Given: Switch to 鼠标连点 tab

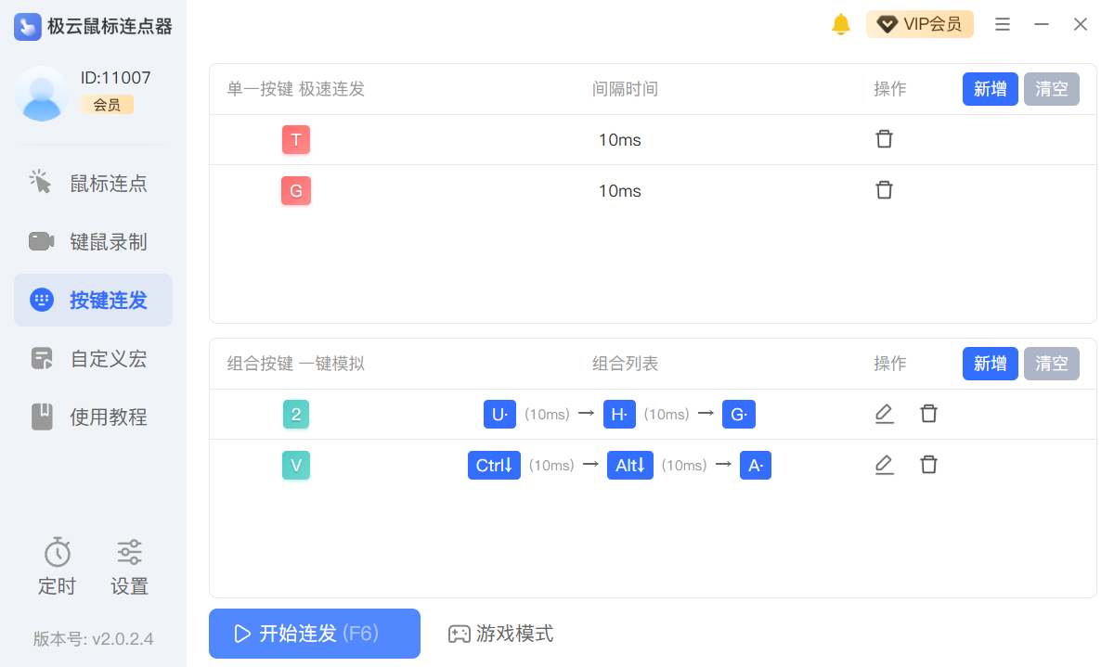Looking at the screenshot, I should [93, 184].
